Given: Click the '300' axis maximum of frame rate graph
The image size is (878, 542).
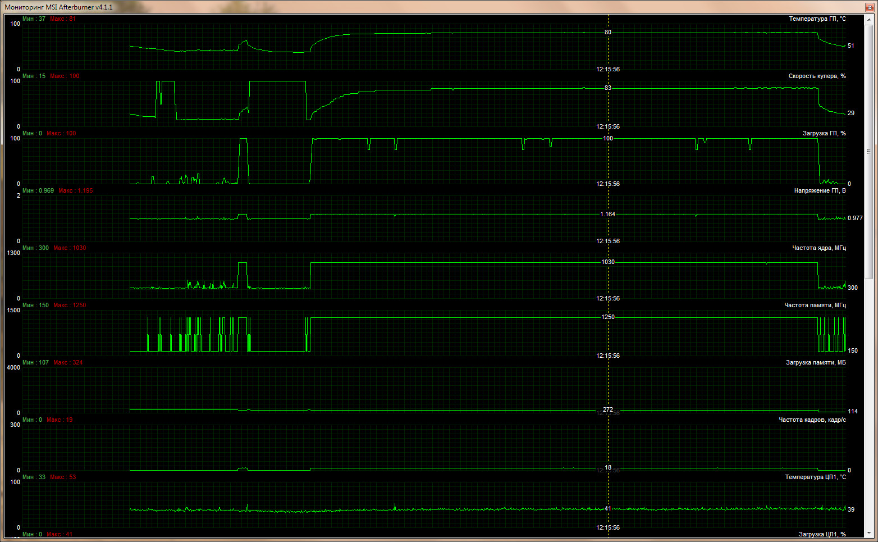Looking at the screenshot, I should [15, 425].
